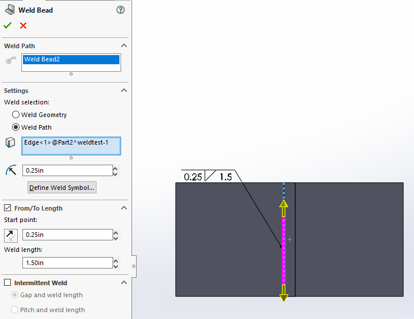Decrease weld length with down arrow
The height and width of the screenshot is (319, 414).
(x=115, y=266)
